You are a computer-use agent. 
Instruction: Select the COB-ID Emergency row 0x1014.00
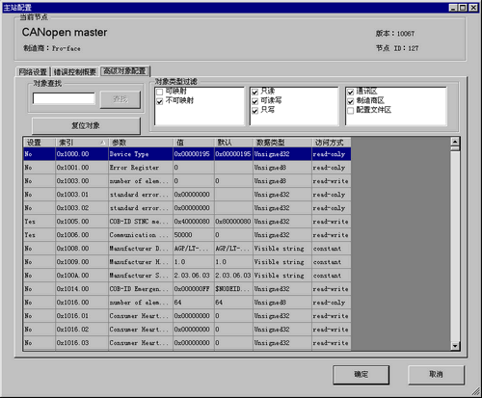[x=187, y=289]
